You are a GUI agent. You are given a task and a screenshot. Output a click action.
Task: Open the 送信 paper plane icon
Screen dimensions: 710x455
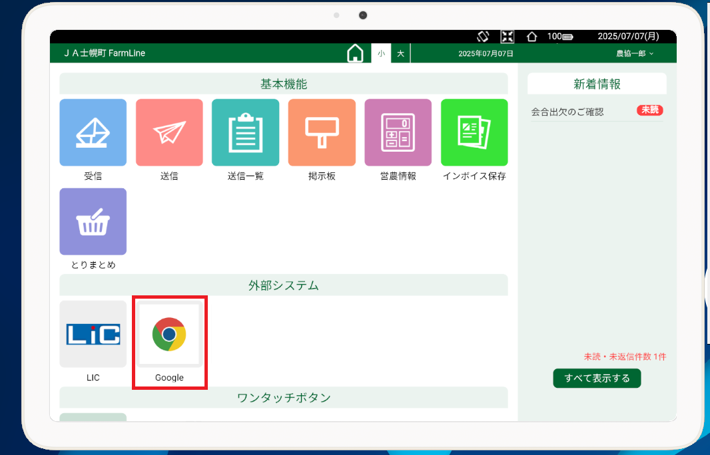169,132
